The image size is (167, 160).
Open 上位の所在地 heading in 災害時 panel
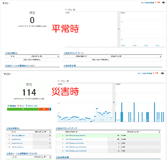tap(62, 157)
